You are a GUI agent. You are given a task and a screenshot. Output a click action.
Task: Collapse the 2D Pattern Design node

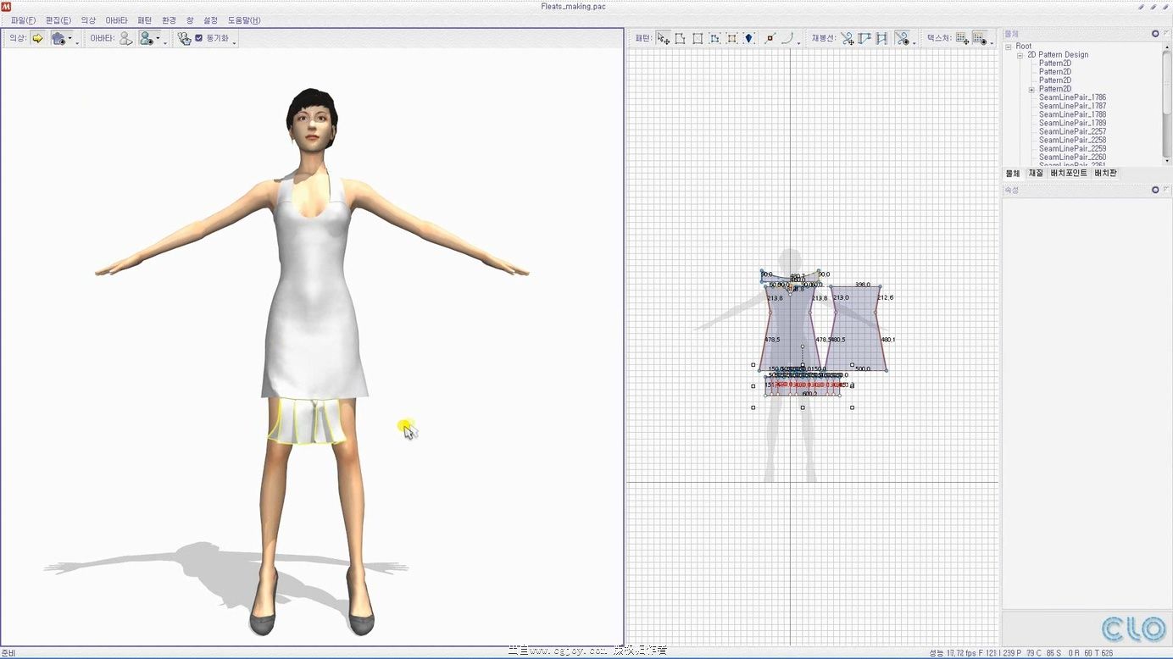1020,55
